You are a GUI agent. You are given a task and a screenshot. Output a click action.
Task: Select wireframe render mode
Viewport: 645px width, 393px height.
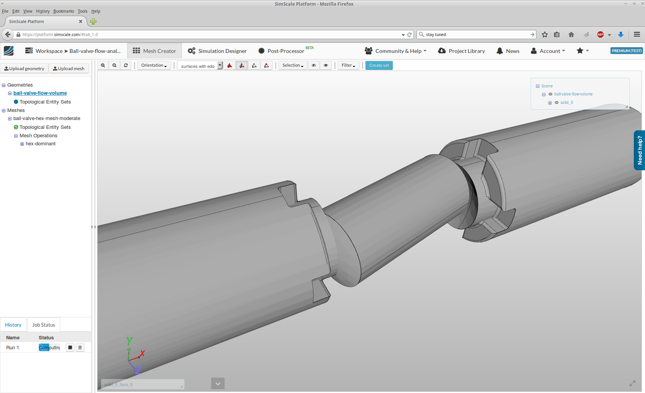coord(254,65)
